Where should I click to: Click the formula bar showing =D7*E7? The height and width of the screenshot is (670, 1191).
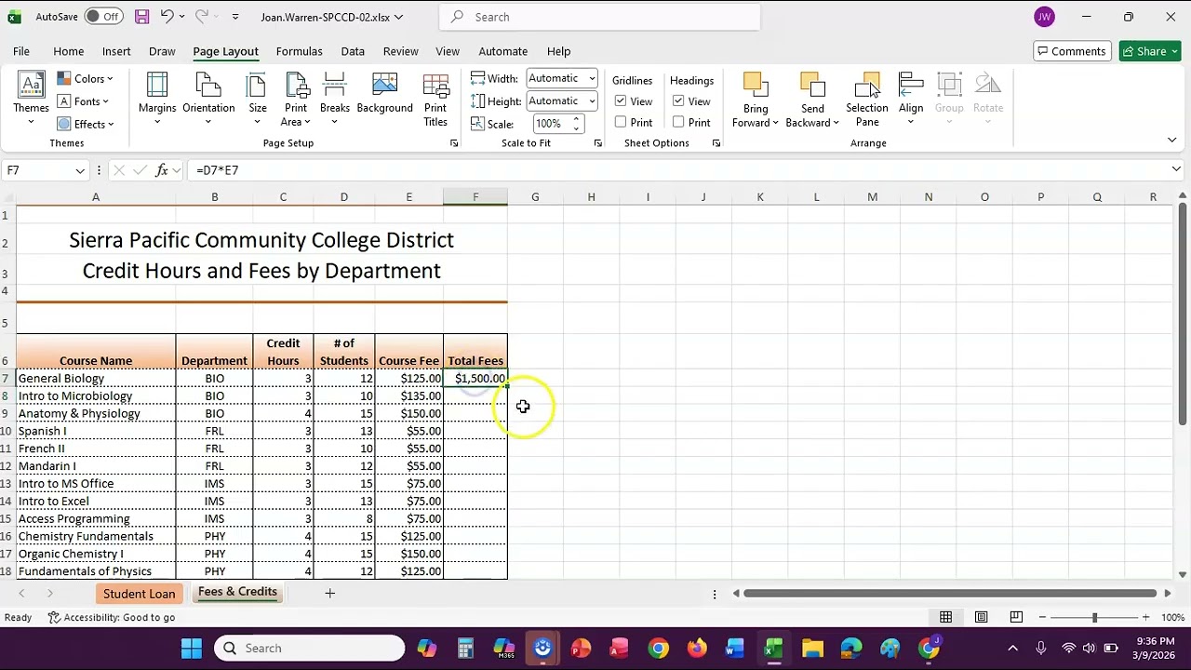click(x=679, y=170)
